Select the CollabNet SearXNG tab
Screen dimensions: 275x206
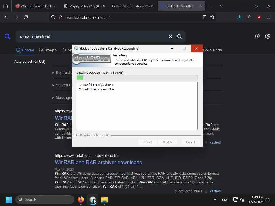point(181,6)
